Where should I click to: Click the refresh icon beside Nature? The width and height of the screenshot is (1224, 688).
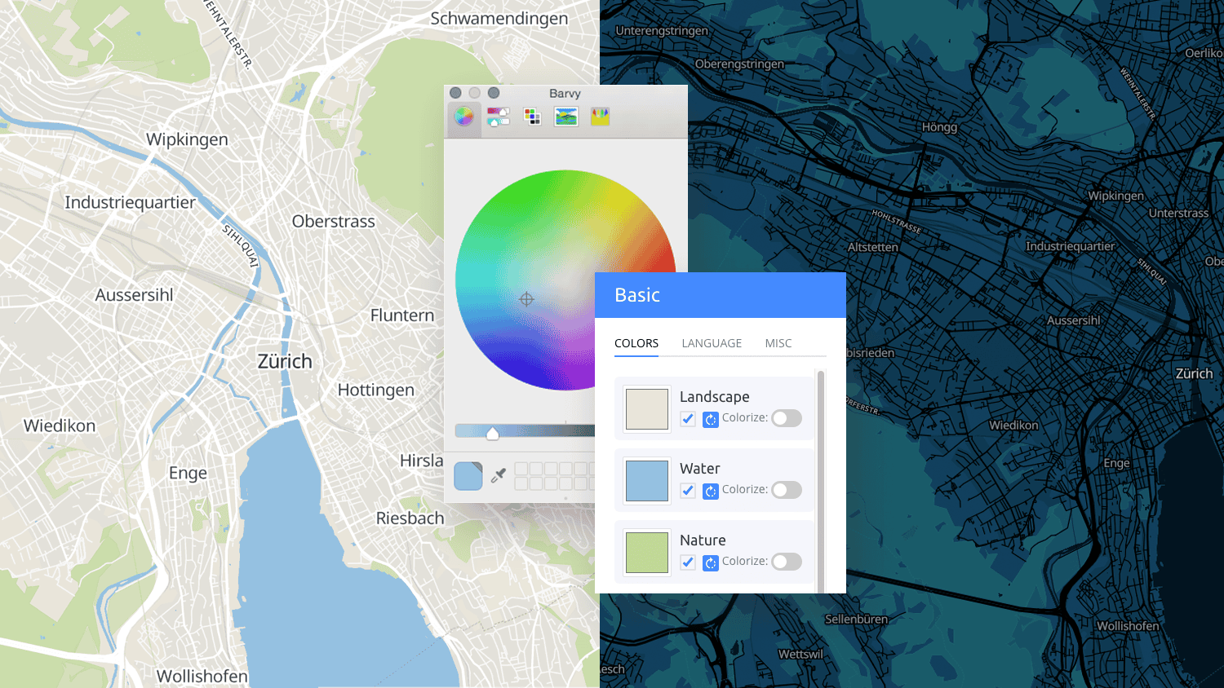coord(709,562)
